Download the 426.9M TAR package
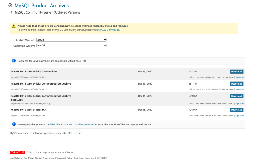The image size is (258, 168). pyautogui.click(x=236, y=110)
